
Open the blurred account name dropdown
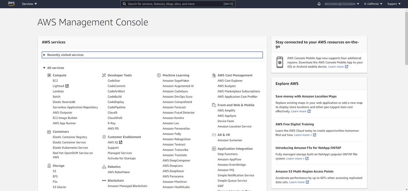pyautogui.click(x=342, y=4)
